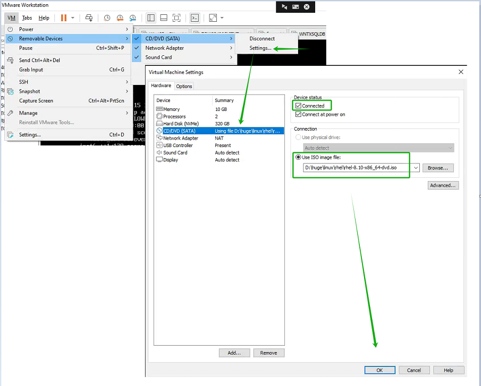This screenshot has height=386, width=481.
Task: Click the Power icon in VM menu
Action: click(x=10, y=29)
